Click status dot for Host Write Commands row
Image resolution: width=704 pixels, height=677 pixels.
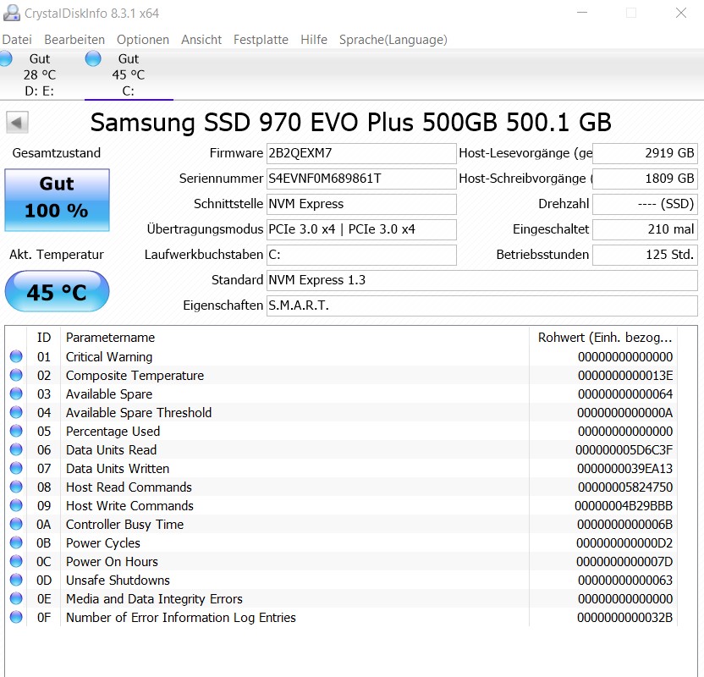pos(16,505)
